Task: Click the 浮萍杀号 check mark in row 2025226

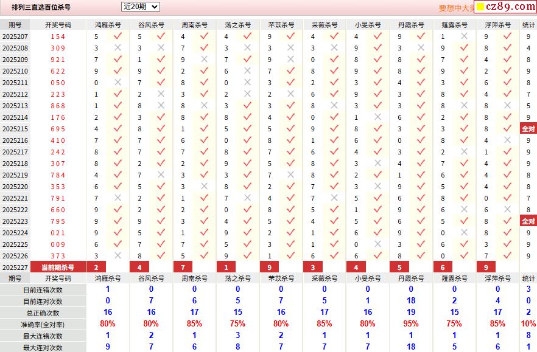Action: point(508,255)
